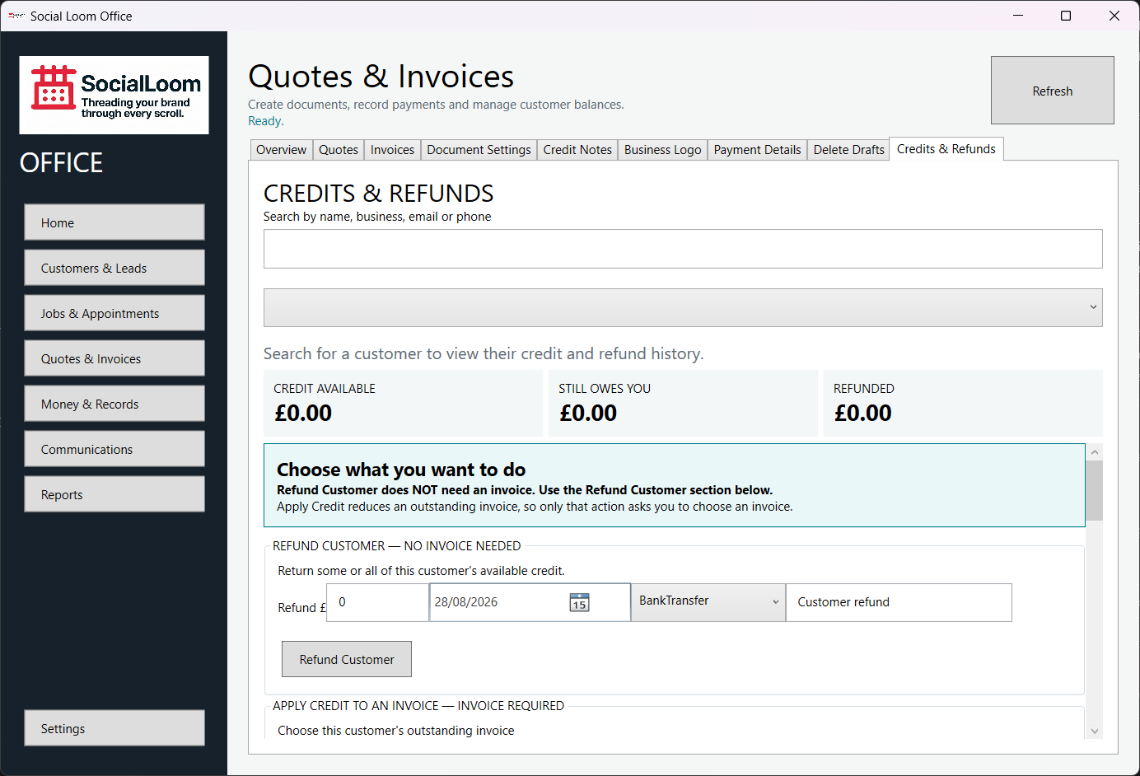Viewport: 1140px width, 776px height.
Task: Click the CREDIT AVAILABLE £0.00 value
Action: coord(303,413)
